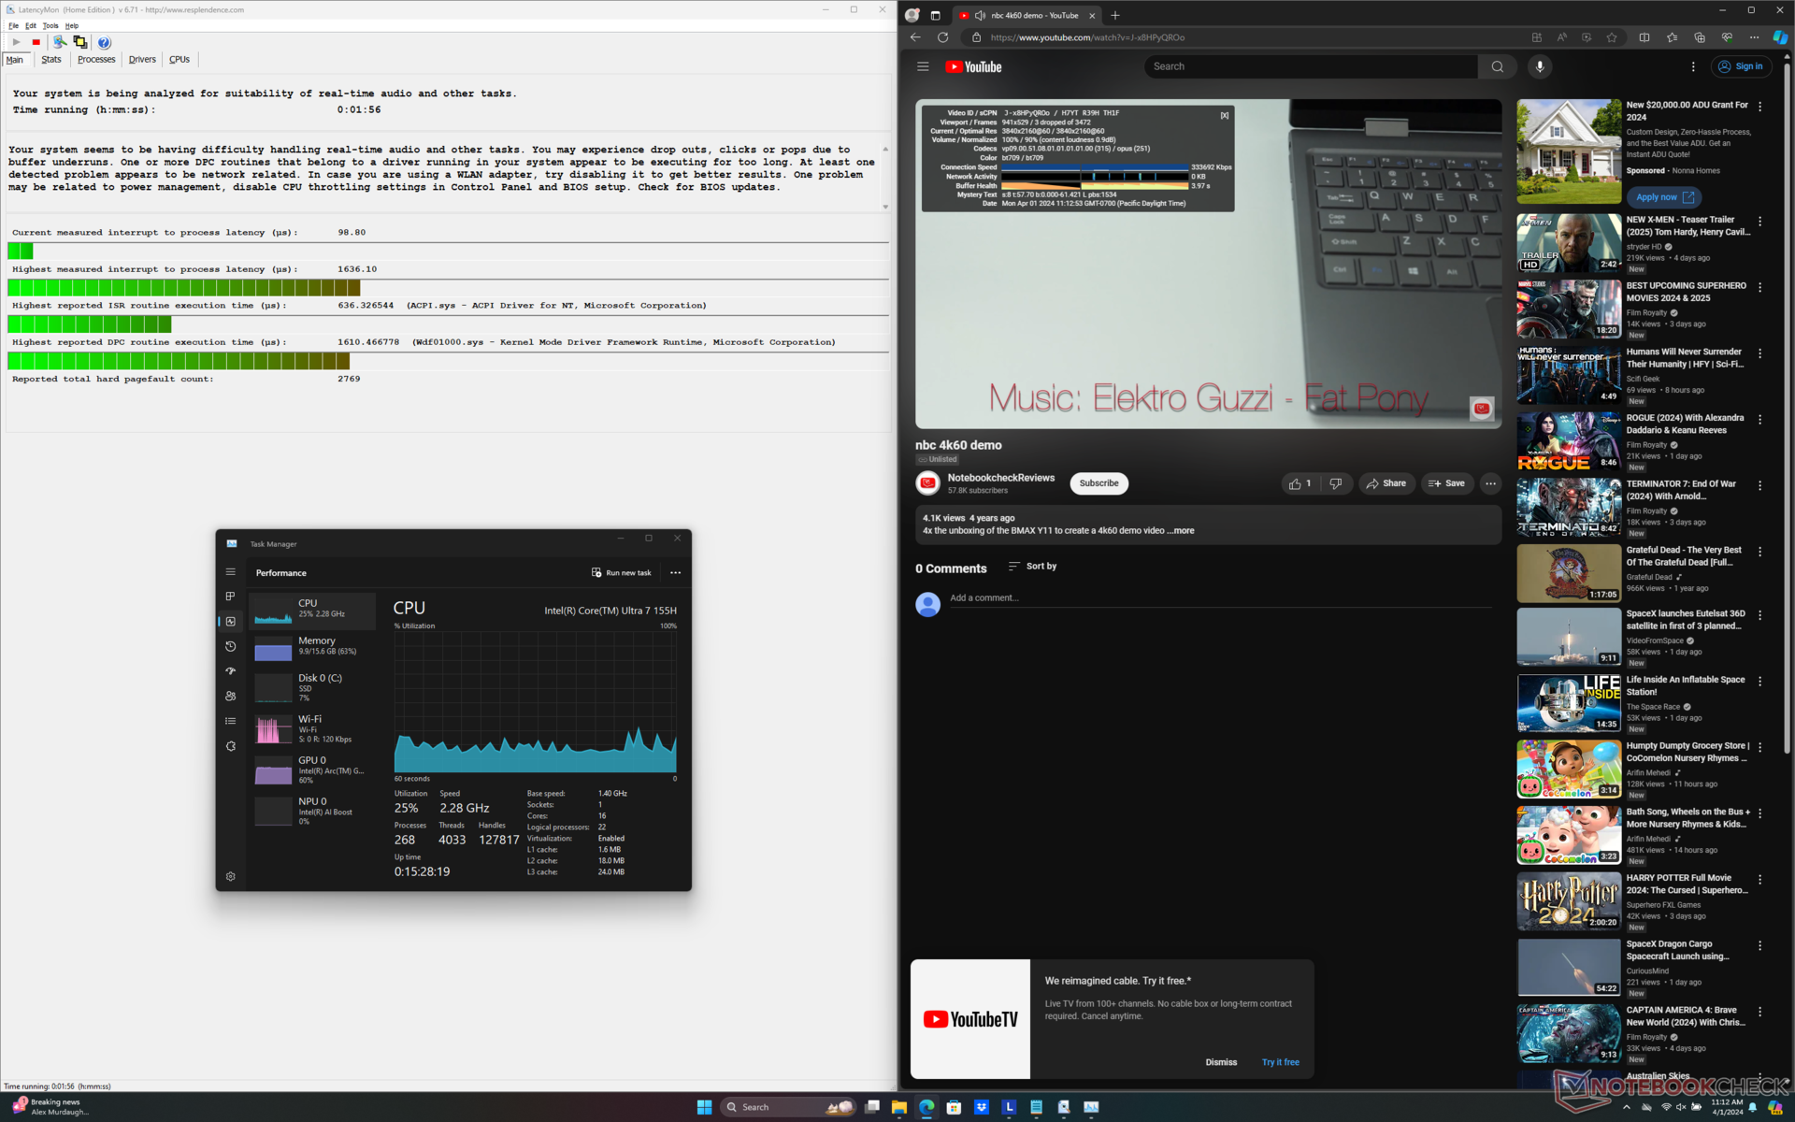Click Edge add to favorites star

1611,37
